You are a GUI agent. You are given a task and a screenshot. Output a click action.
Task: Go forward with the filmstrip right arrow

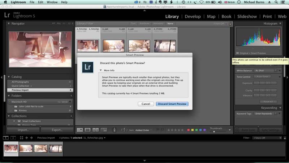tap(31, 138)
